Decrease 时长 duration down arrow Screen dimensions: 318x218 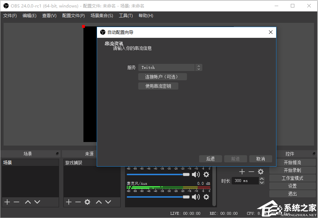[262, 182]
